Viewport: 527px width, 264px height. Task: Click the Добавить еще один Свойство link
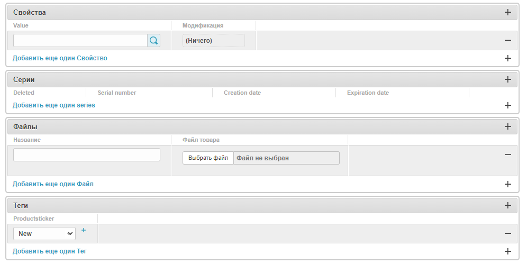[60, 58]
